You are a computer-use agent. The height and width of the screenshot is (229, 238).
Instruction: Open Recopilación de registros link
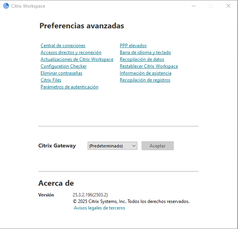pyautogui.click(x=145, y=80)
